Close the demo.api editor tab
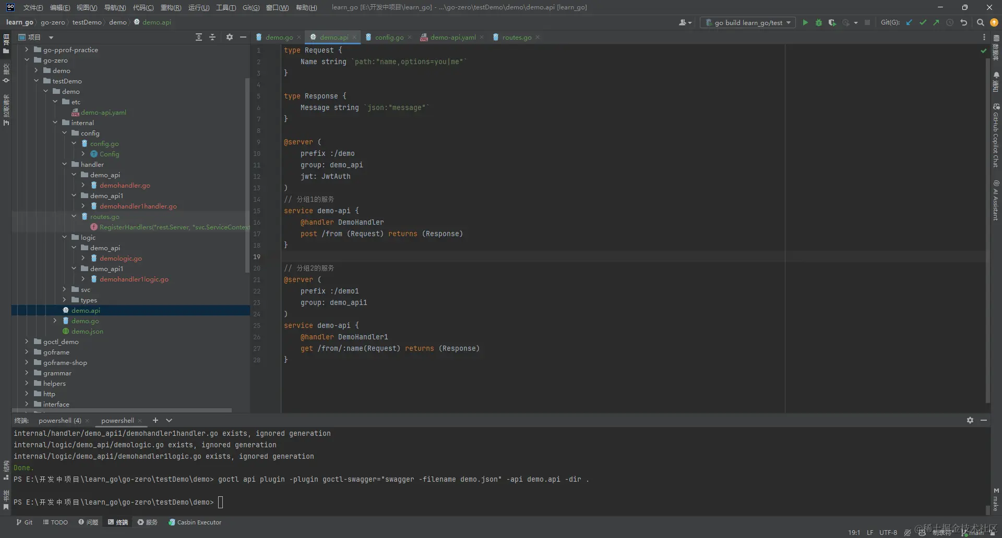Image resolution: width=1002 pixels, height=538 pixels. pyautogui.click(x=354, y=37)
